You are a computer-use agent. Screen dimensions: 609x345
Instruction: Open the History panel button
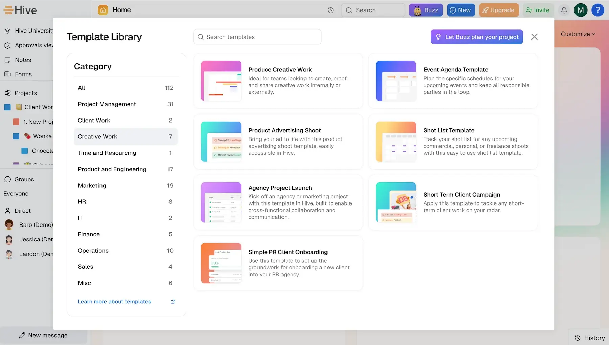pyautogui.click(x=589, y=338)
